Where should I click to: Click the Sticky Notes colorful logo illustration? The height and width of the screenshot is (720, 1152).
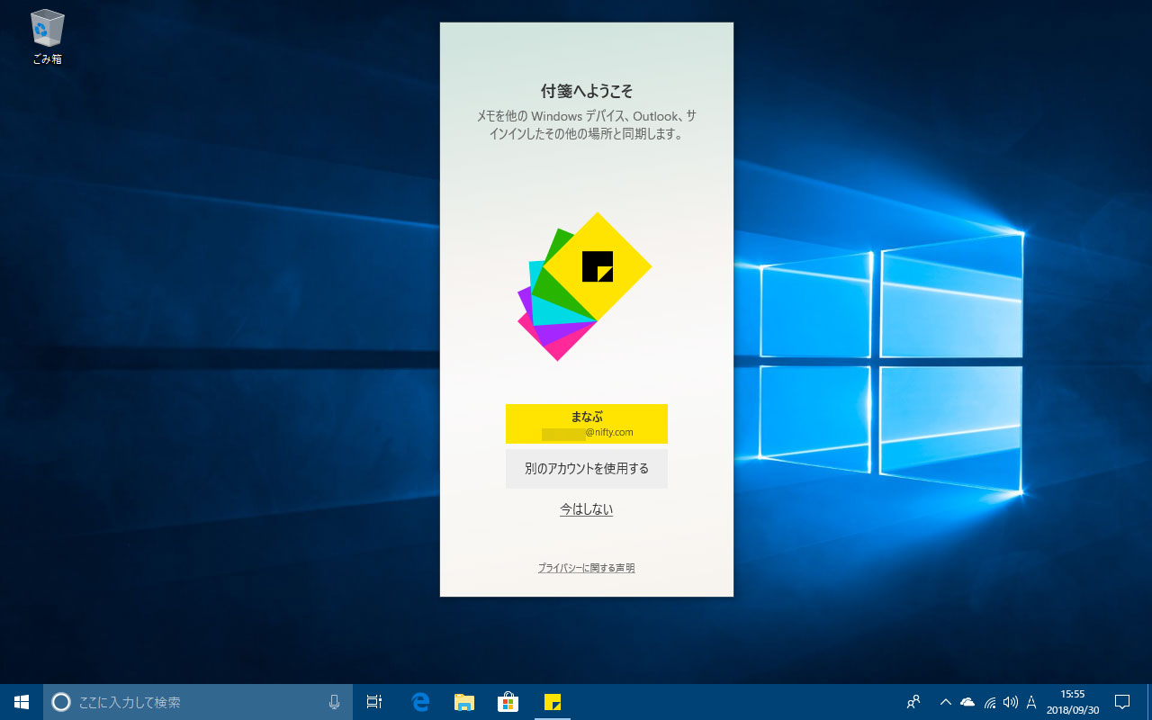pyautogui.click(x=585, y=287)
